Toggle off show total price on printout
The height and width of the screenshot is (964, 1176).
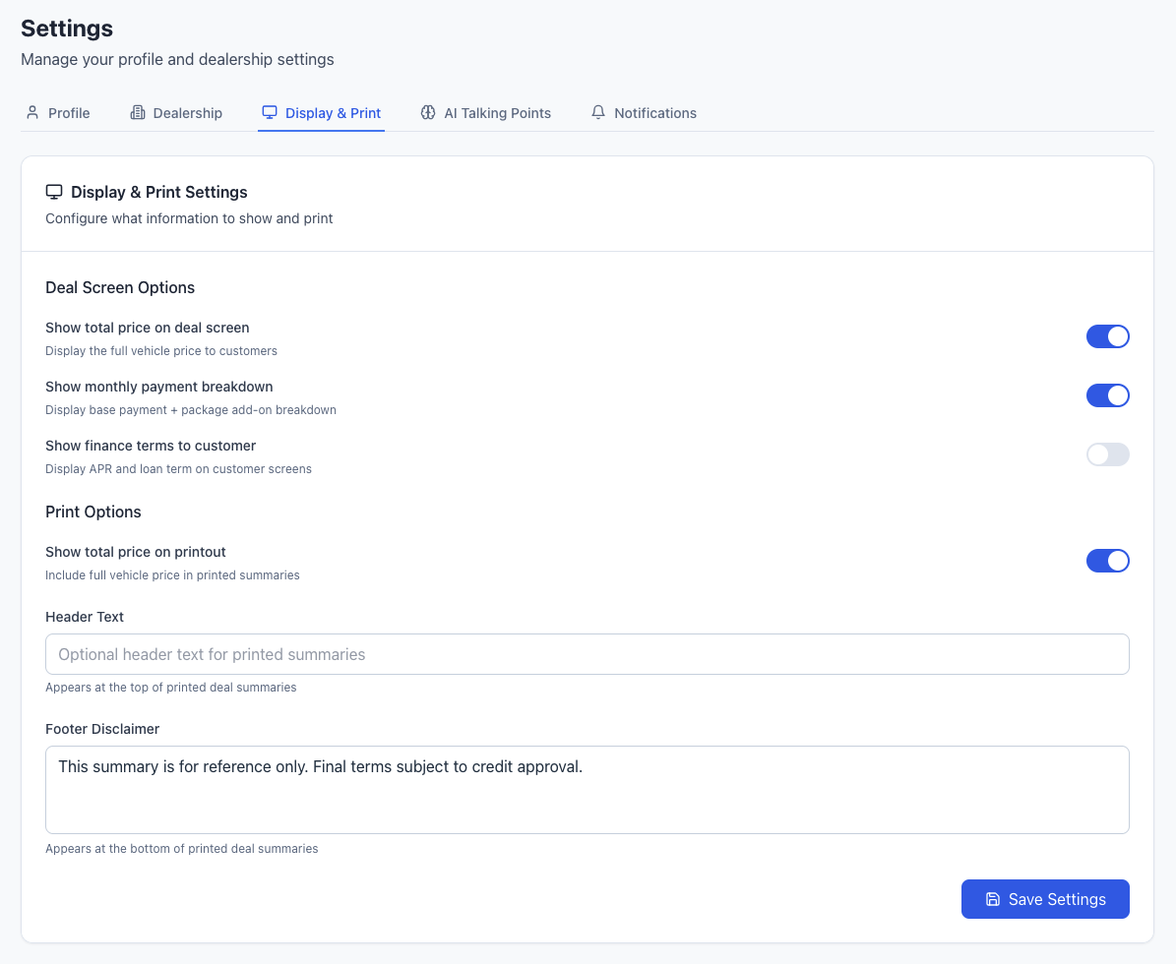tap(1107, 561)
